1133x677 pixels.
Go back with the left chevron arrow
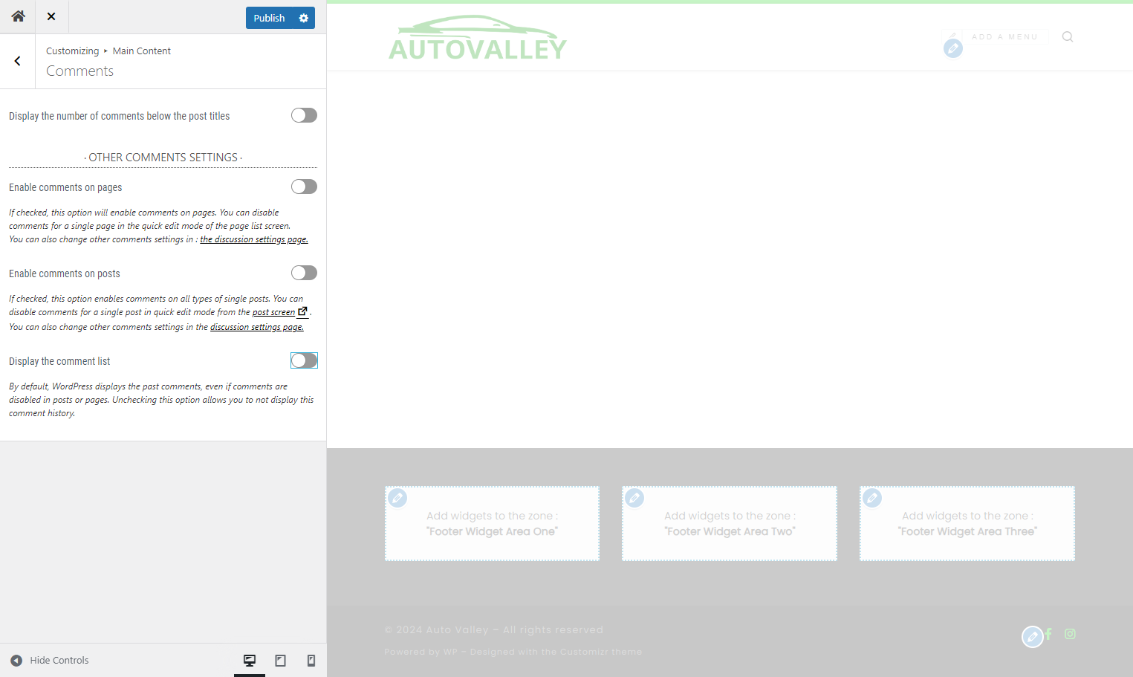(18, 61)
